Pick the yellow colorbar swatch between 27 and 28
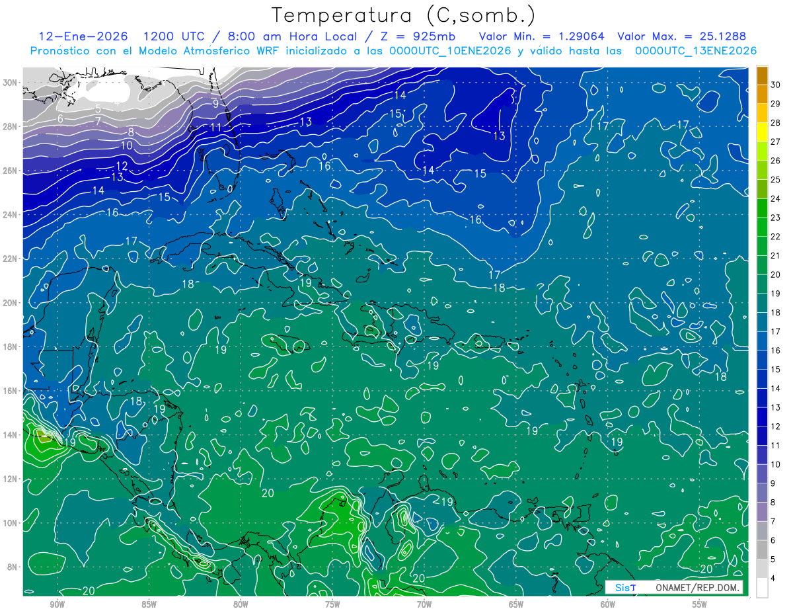 (762, 132)
